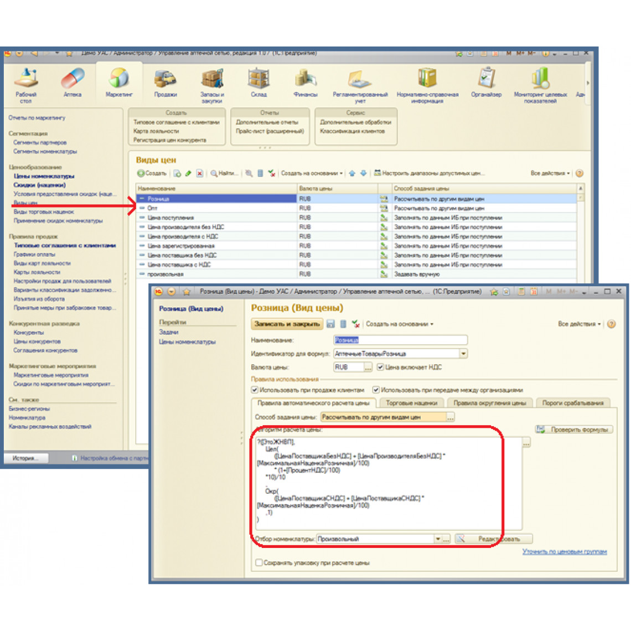Open Создать на основании dropdown in Розница window

(400, 324)
